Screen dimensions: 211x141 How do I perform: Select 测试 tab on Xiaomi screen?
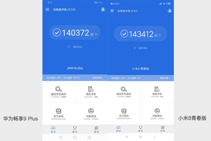118,129
